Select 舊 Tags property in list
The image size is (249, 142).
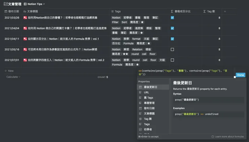pyautogui.click(x=153, y=98)
